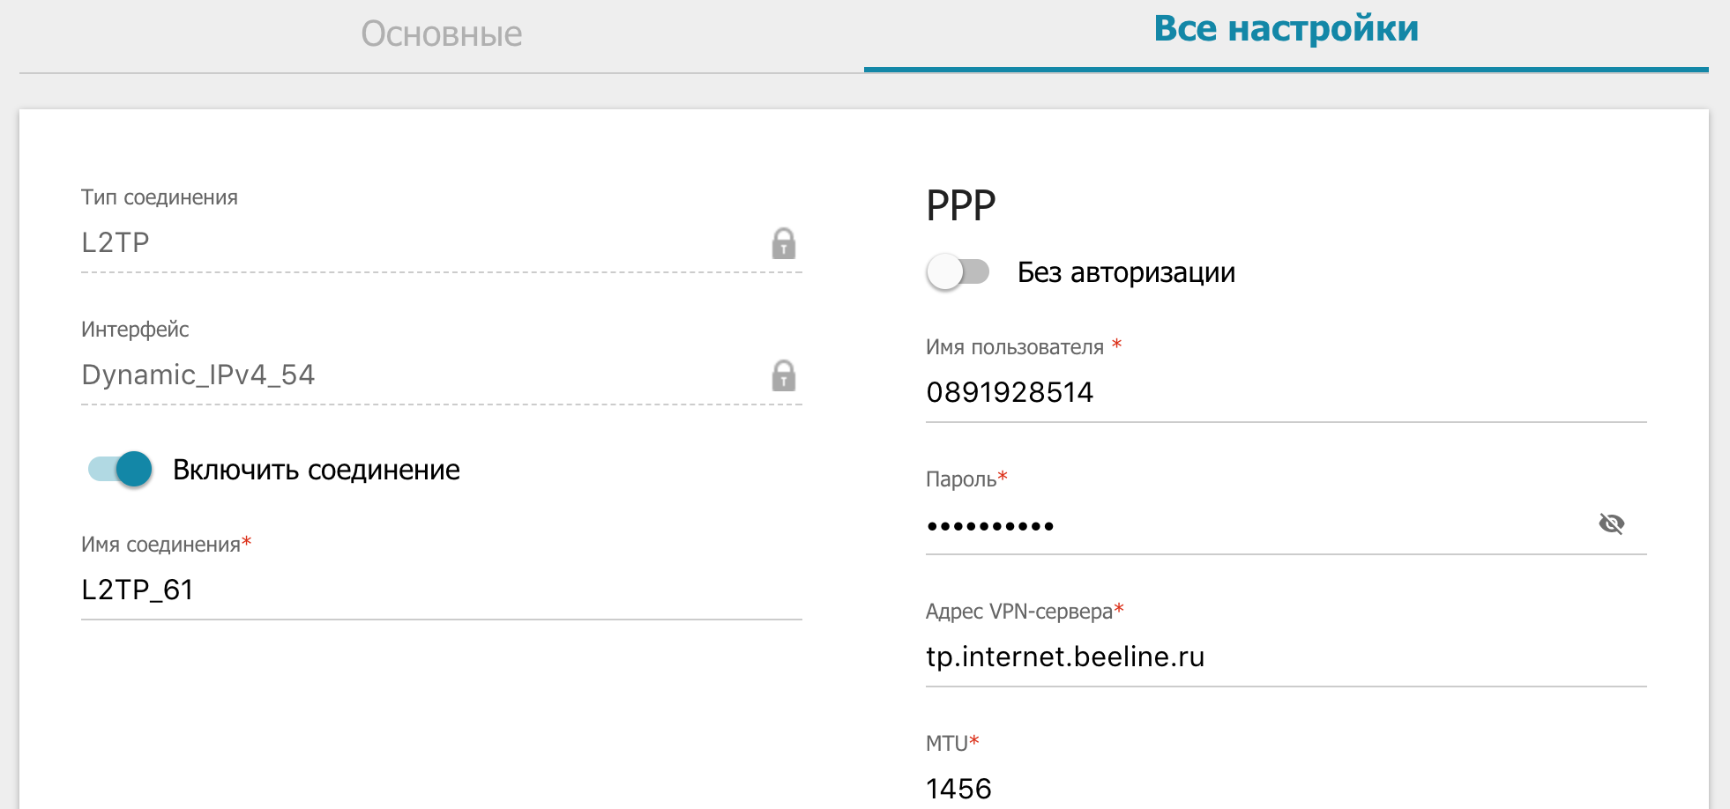This screenshot has width=1730, height=809.
Task: Click the MTU field showing 1456
Action: pos(1286,788)
